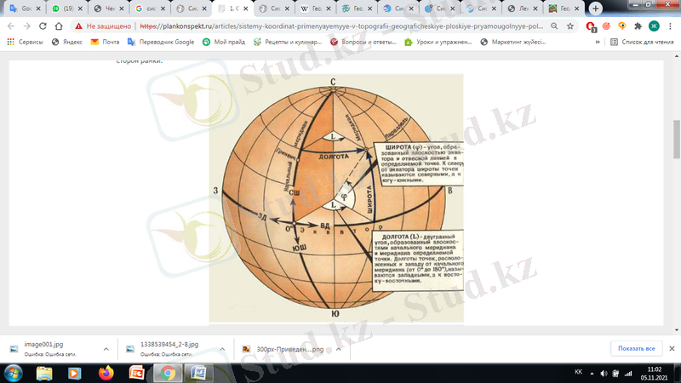Close the downloads bar
Image resolution: width=681 pixels, height=383 pixels.
(x=671, y=348)
